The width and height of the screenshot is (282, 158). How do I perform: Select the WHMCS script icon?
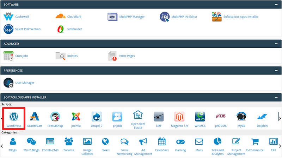(200, 117)
